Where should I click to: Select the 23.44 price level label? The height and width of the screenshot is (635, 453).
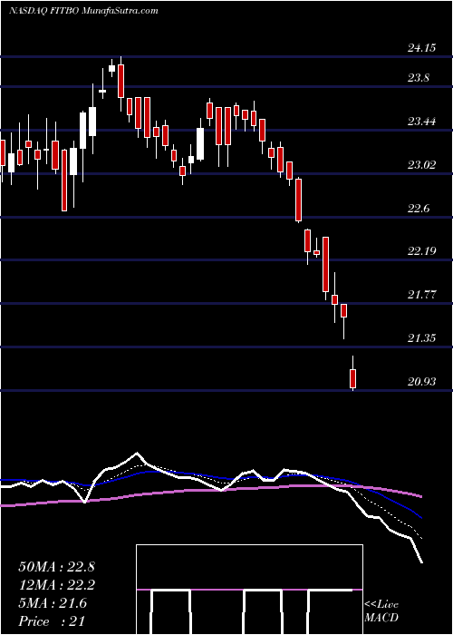point(422,121)
